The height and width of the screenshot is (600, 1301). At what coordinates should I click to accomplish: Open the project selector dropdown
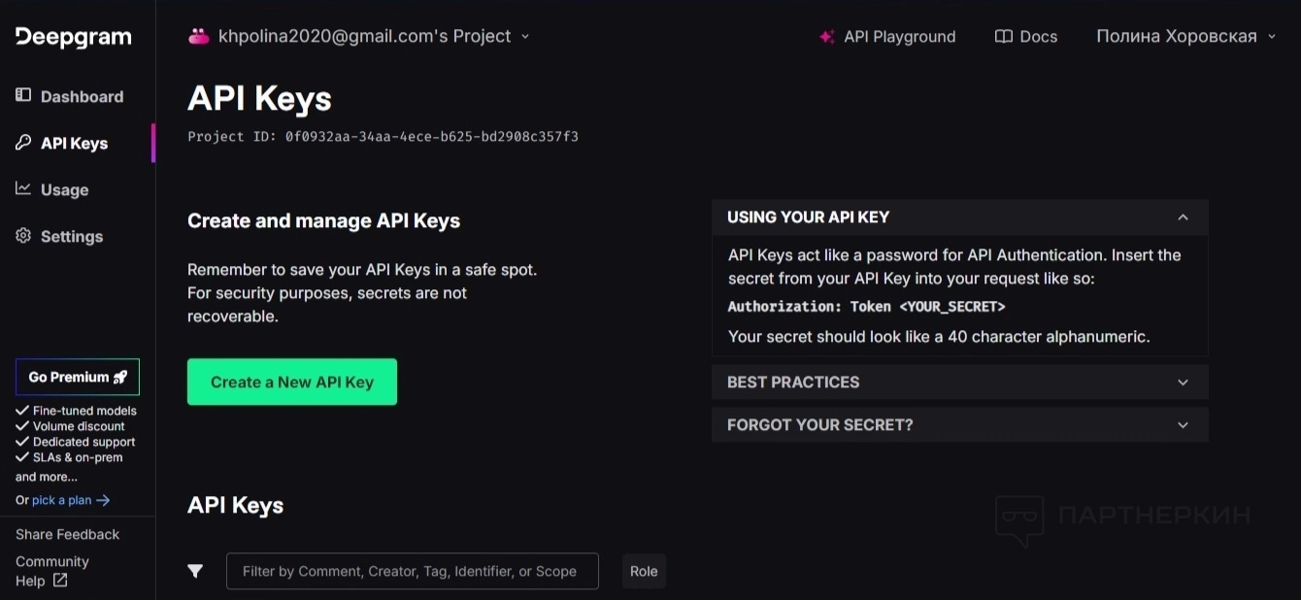click(525, 37)
